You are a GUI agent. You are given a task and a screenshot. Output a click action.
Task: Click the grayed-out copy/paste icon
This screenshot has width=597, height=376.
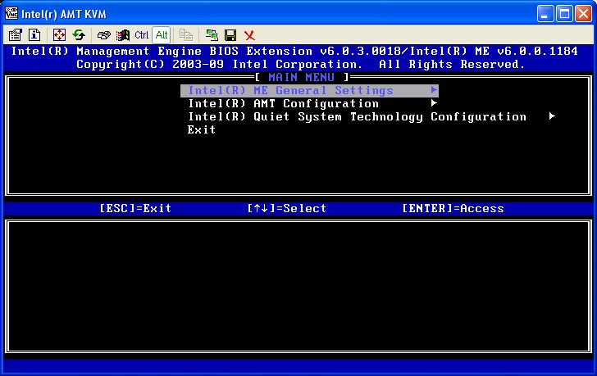pyautogui.click(x=186, y=34)
